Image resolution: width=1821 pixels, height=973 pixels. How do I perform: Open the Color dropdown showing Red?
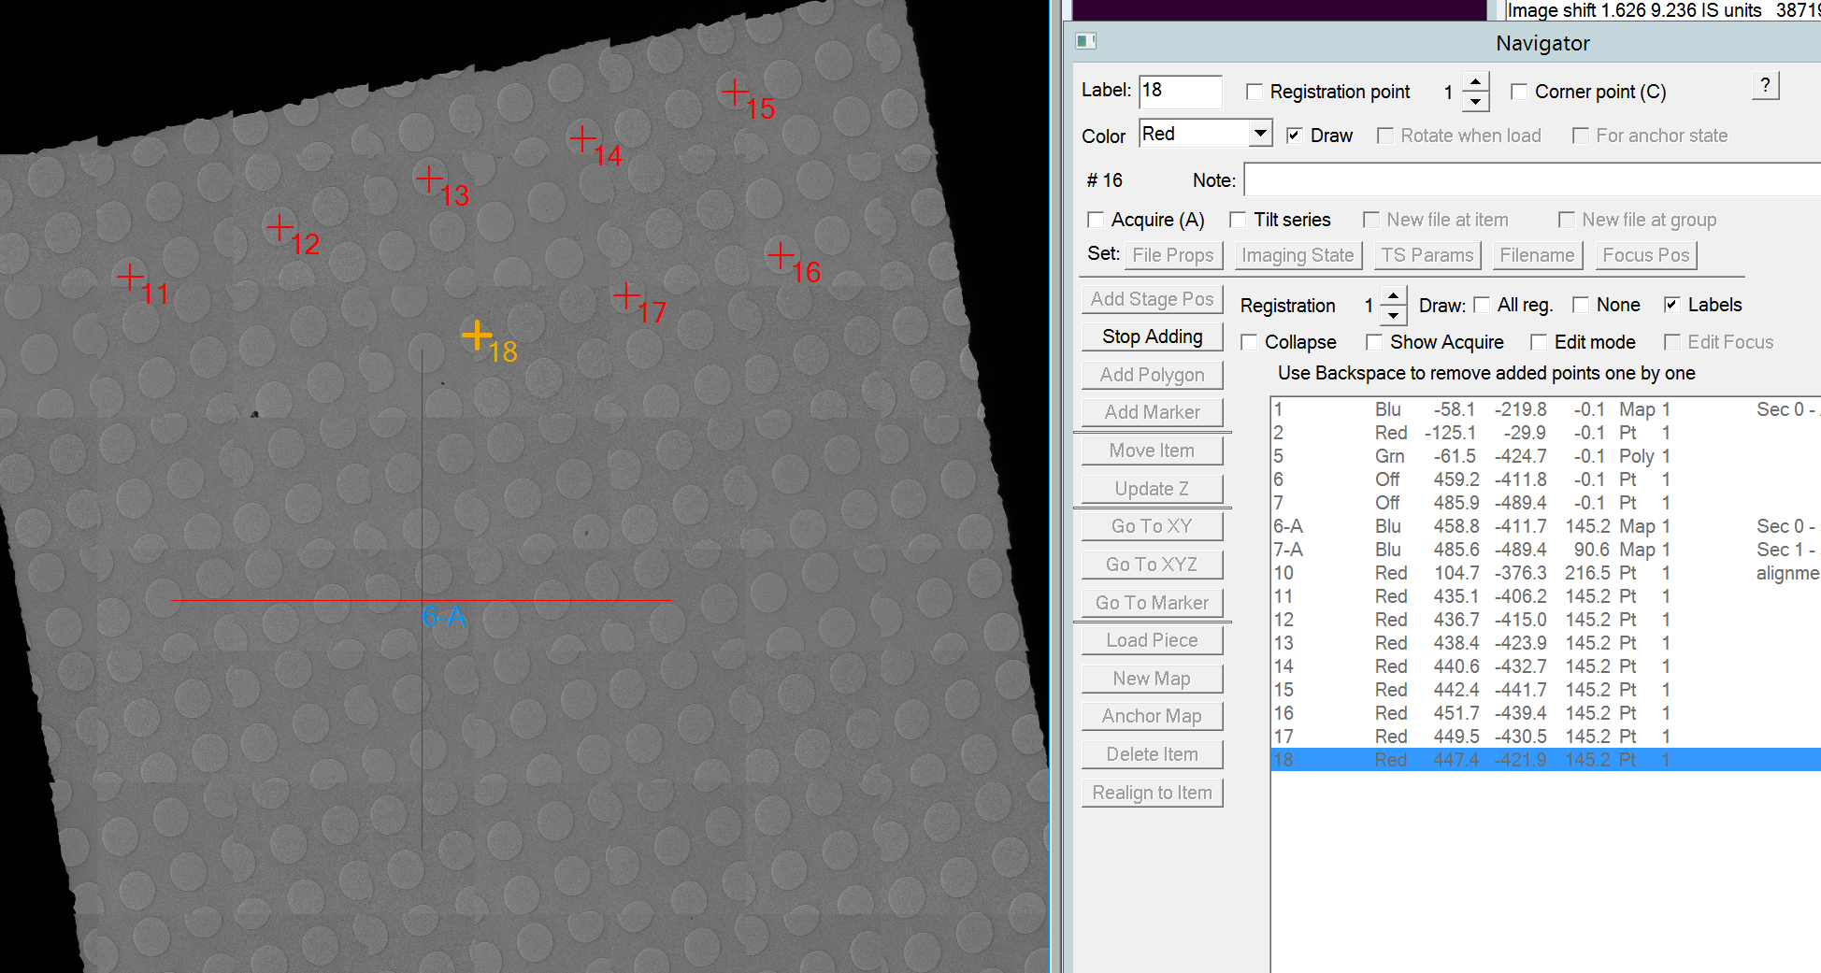(x=1206, y=134)
